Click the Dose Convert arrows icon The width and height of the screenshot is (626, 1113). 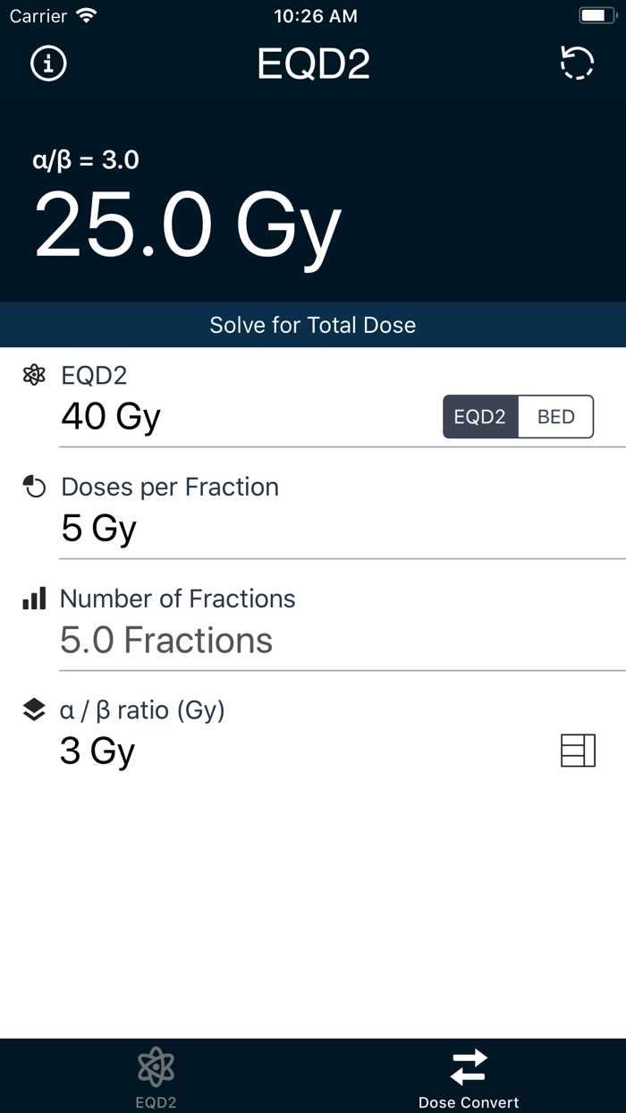click(x=469, y=1066)
